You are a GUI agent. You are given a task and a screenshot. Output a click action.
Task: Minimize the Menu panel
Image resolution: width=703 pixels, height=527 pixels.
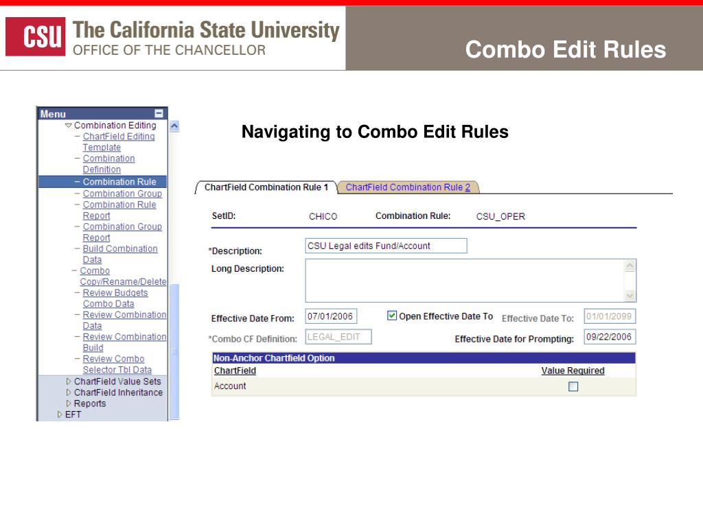[159, 113]
